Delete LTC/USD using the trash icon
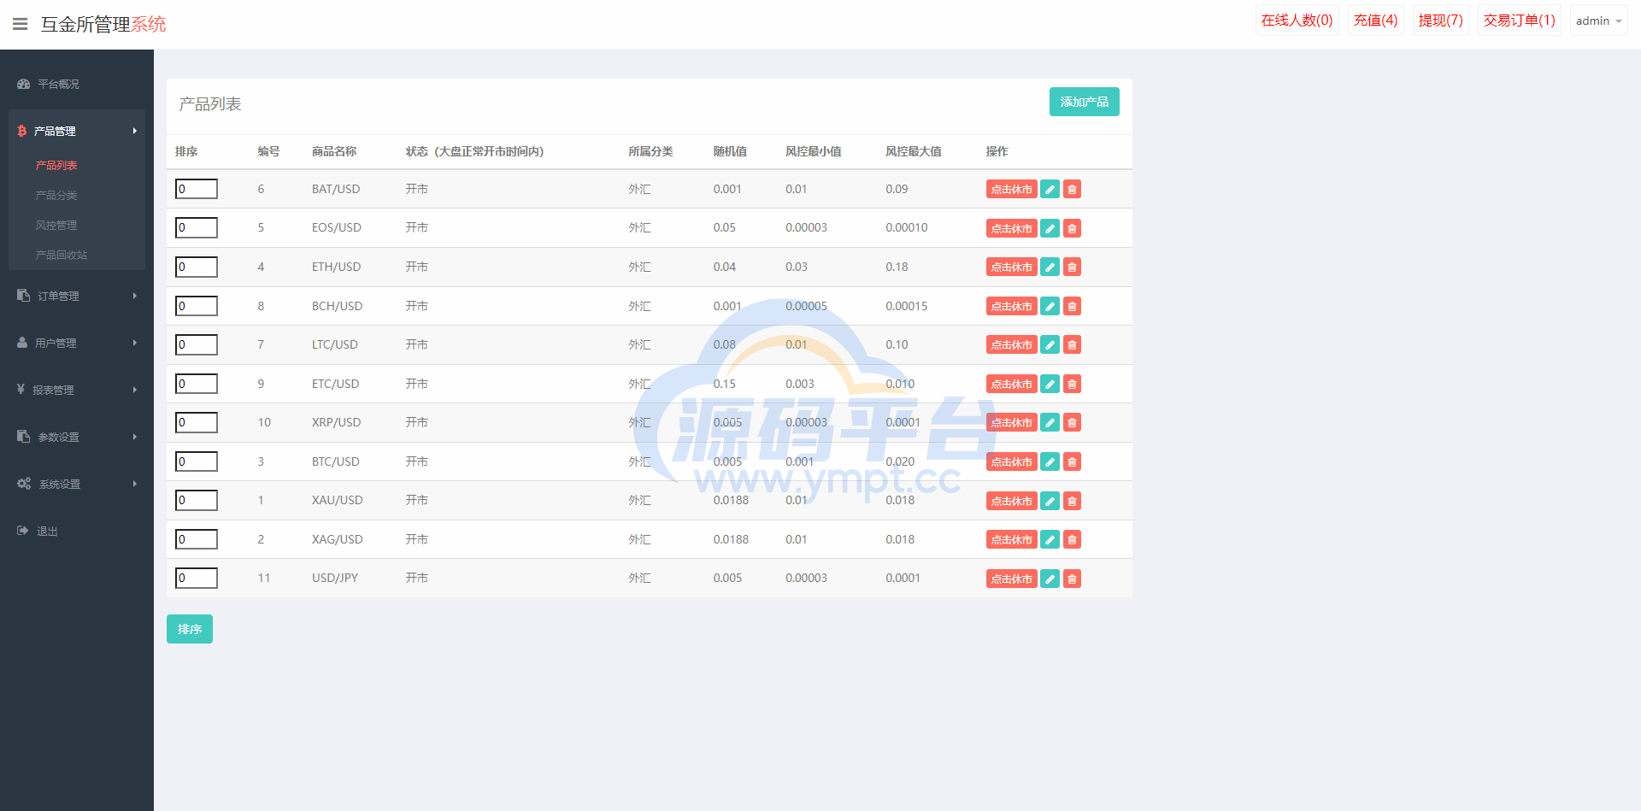 [x=1072, y=344]
